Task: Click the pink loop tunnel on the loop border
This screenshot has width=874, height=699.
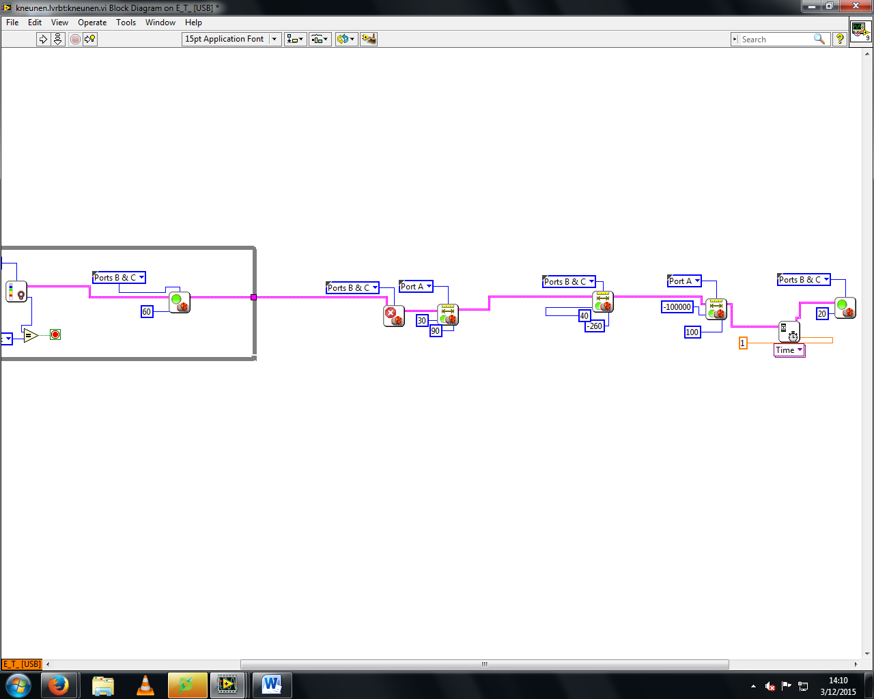Action: (253, 297)
